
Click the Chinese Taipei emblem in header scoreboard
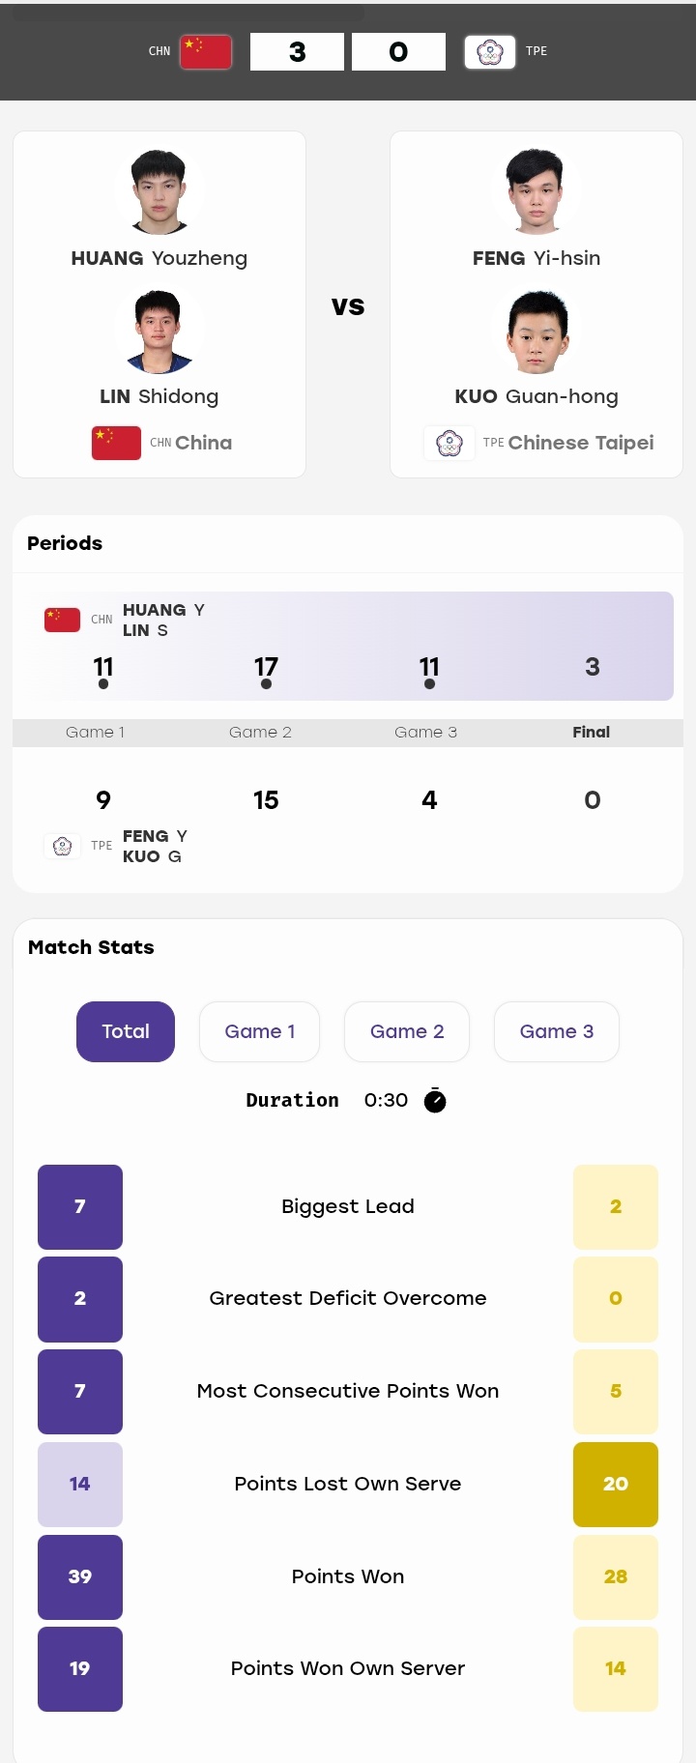click(x=489, y=51)
